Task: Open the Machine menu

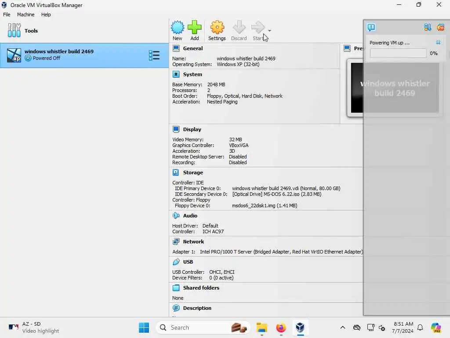Action: [x=25, y=15]
